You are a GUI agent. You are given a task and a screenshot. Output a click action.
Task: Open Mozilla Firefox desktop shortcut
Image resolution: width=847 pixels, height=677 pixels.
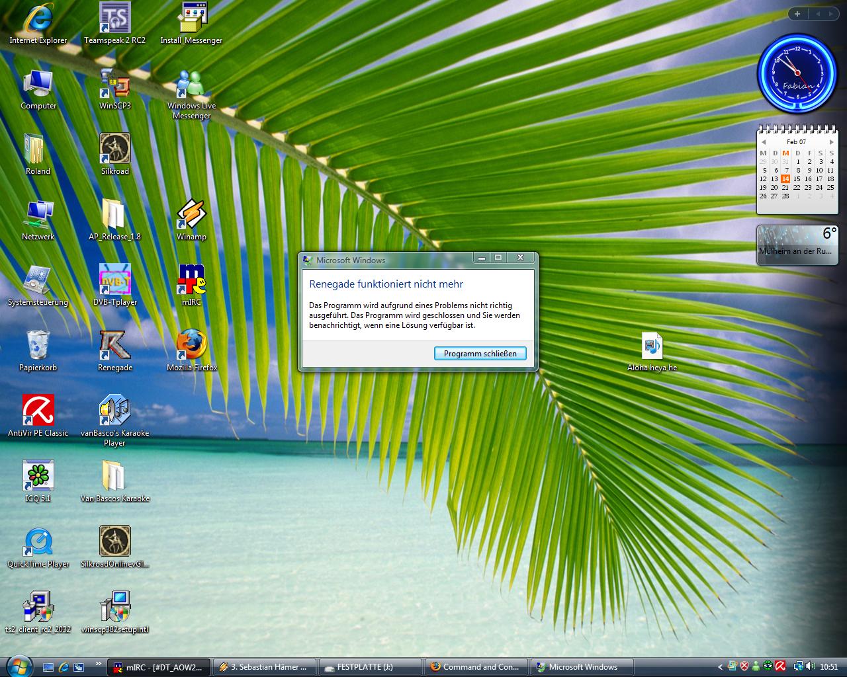(x=192, y=346)
